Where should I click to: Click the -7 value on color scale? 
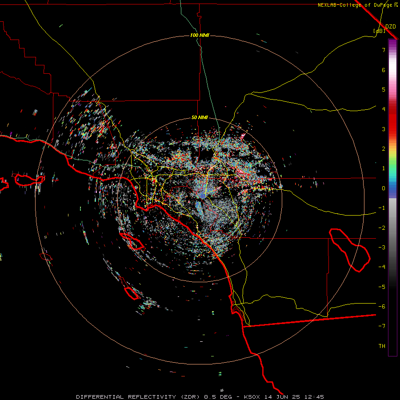[382, 326]
